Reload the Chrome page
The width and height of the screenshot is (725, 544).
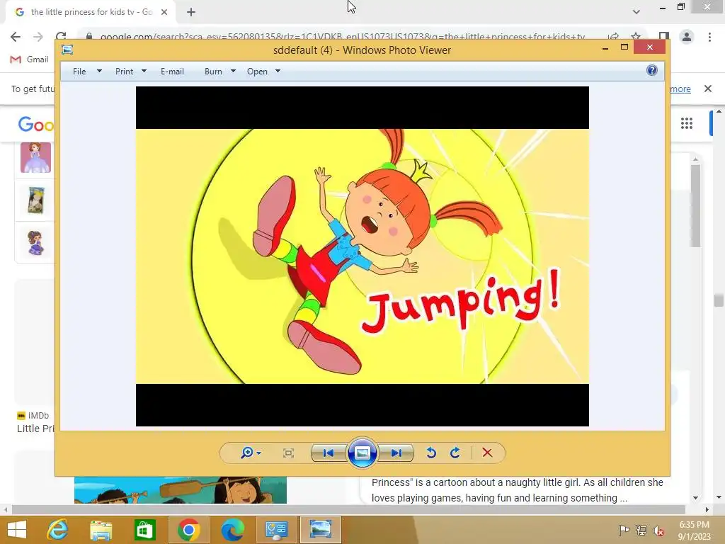point(61,35)
